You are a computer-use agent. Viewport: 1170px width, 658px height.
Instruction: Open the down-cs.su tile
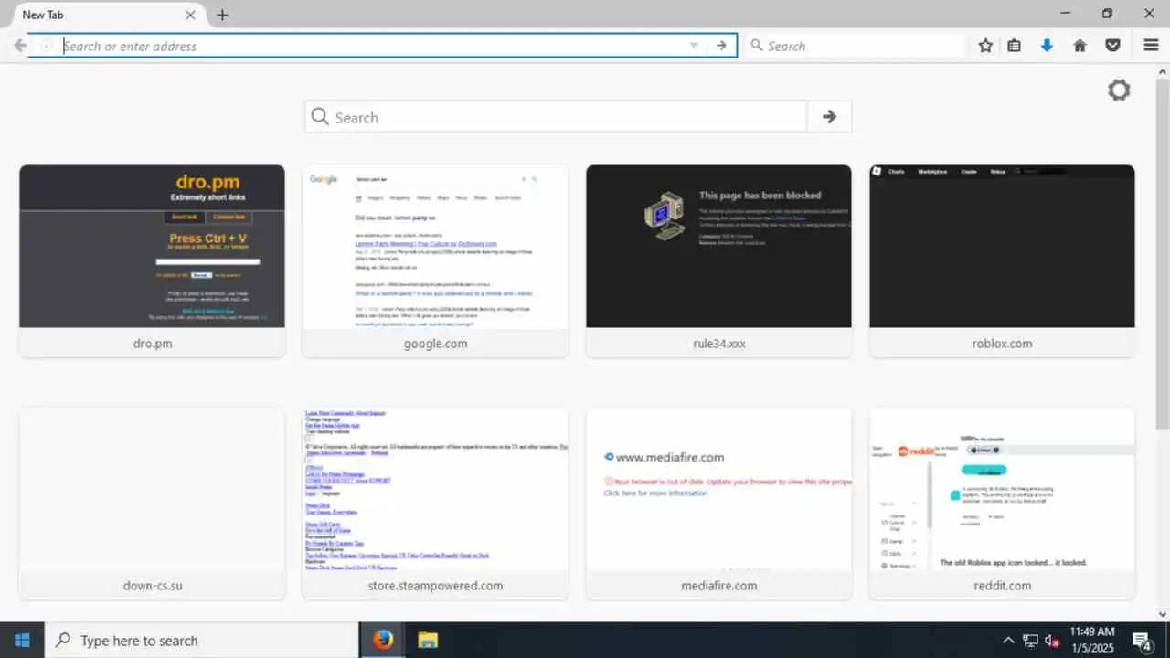152,504
